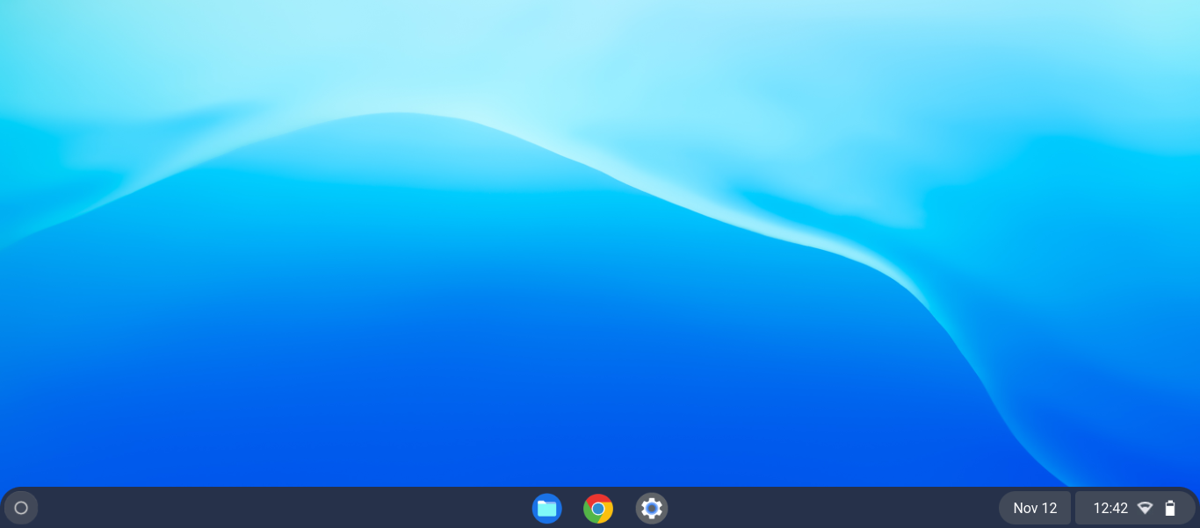Screen dimensions: 1200x528
Task: Click the 12:42 clock text
Action: pos(1110,508)
